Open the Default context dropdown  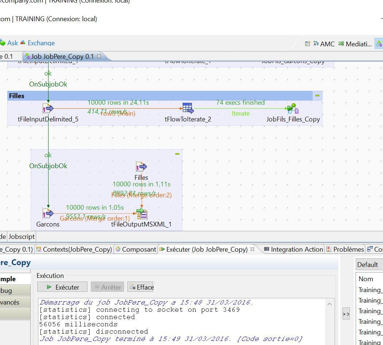pyautogui.click(x=369, y=264)
